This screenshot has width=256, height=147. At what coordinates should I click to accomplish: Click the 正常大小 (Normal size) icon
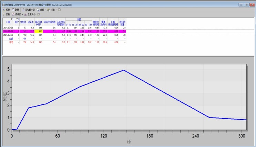26,14
